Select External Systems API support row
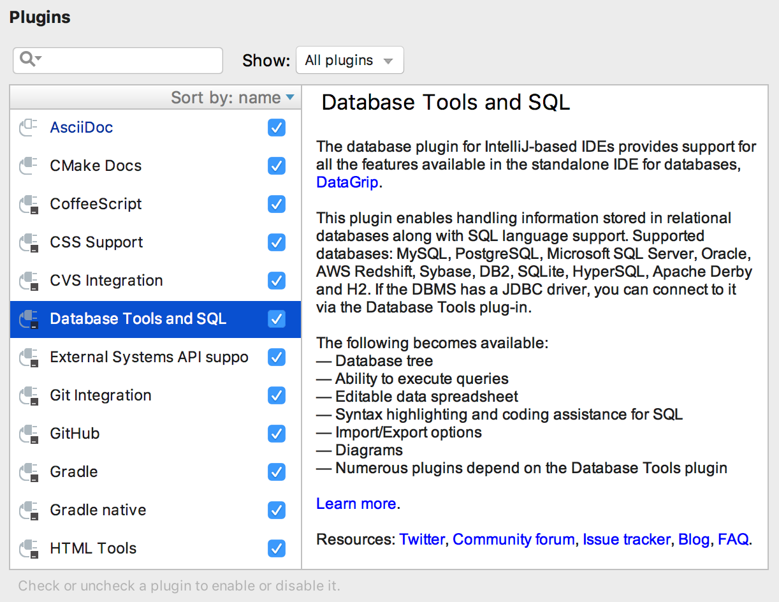The width and height of the screenshot is (779, 602). coord(156,357)
